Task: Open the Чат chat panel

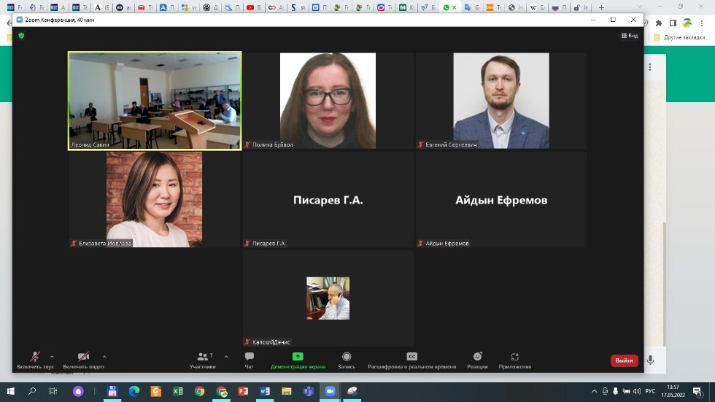Action: pyautogui.click(x=250, y=357)
